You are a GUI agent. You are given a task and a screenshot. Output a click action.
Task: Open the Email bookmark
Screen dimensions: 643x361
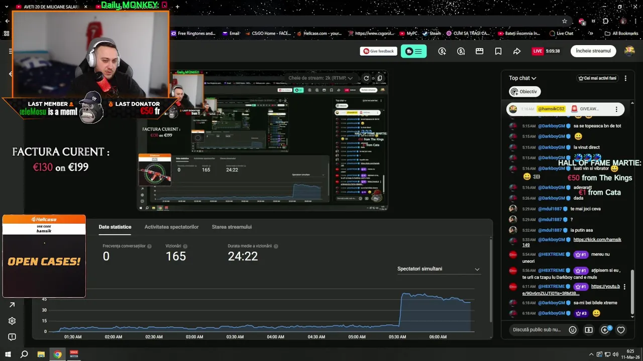(230, 34)
